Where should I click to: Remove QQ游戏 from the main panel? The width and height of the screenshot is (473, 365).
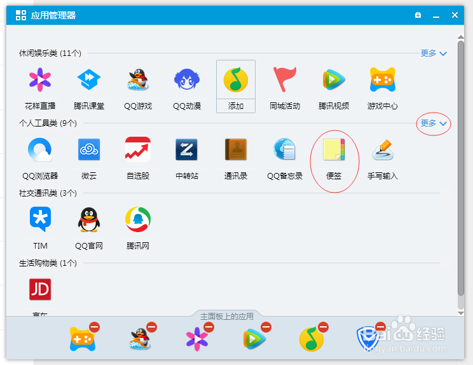coord(151,327)
